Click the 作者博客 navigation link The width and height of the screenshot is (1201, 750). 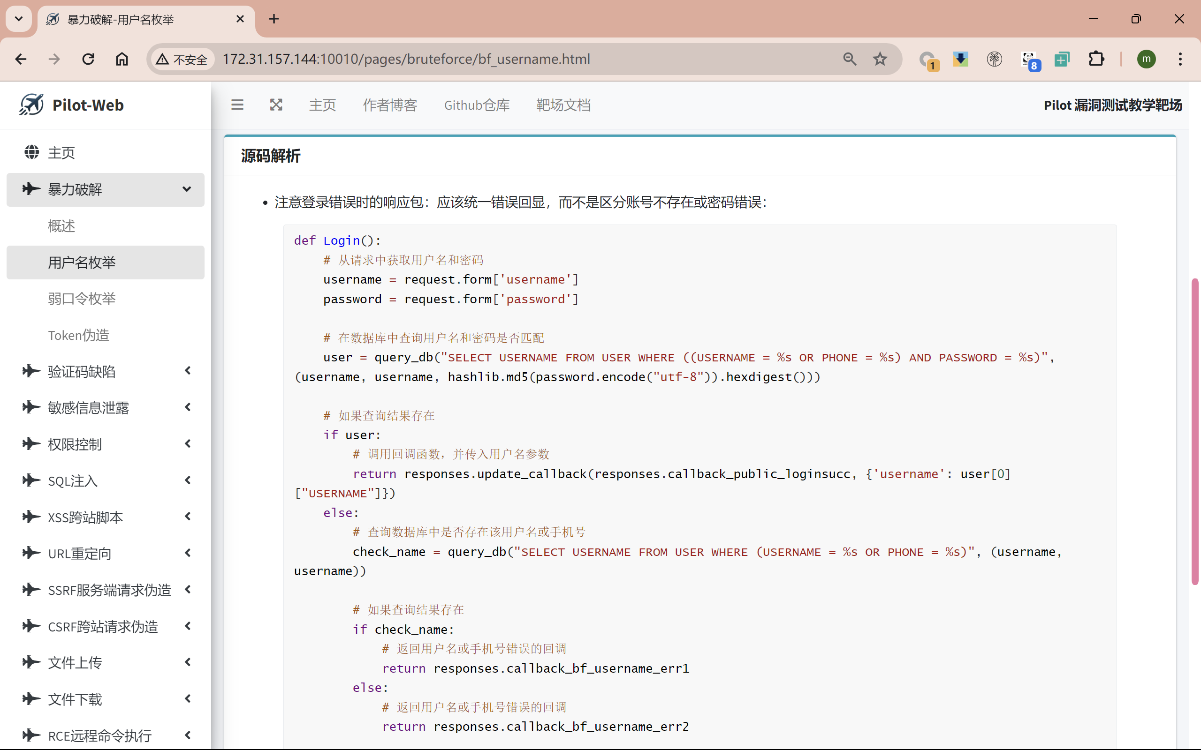click(x=389, y=105)
